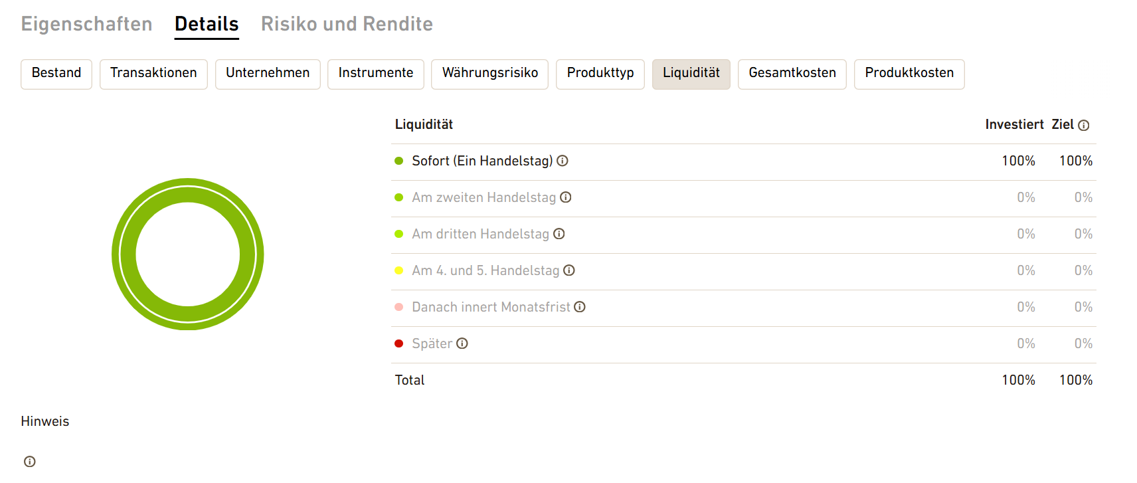Show the Transaktionen view
Image resolution: width=1137 pixels, height=483 pixels.
tap(153, 74)
